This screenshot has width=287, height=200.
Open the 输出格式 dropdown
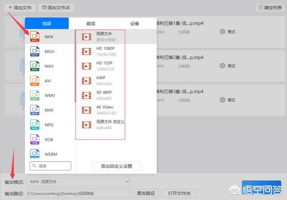tap(78, 182)
